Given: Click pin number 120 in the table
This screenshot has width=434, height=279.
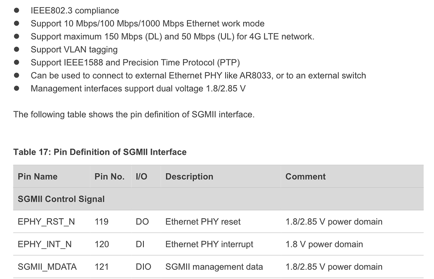Looking at the screenshot, I should pos(101,245).
